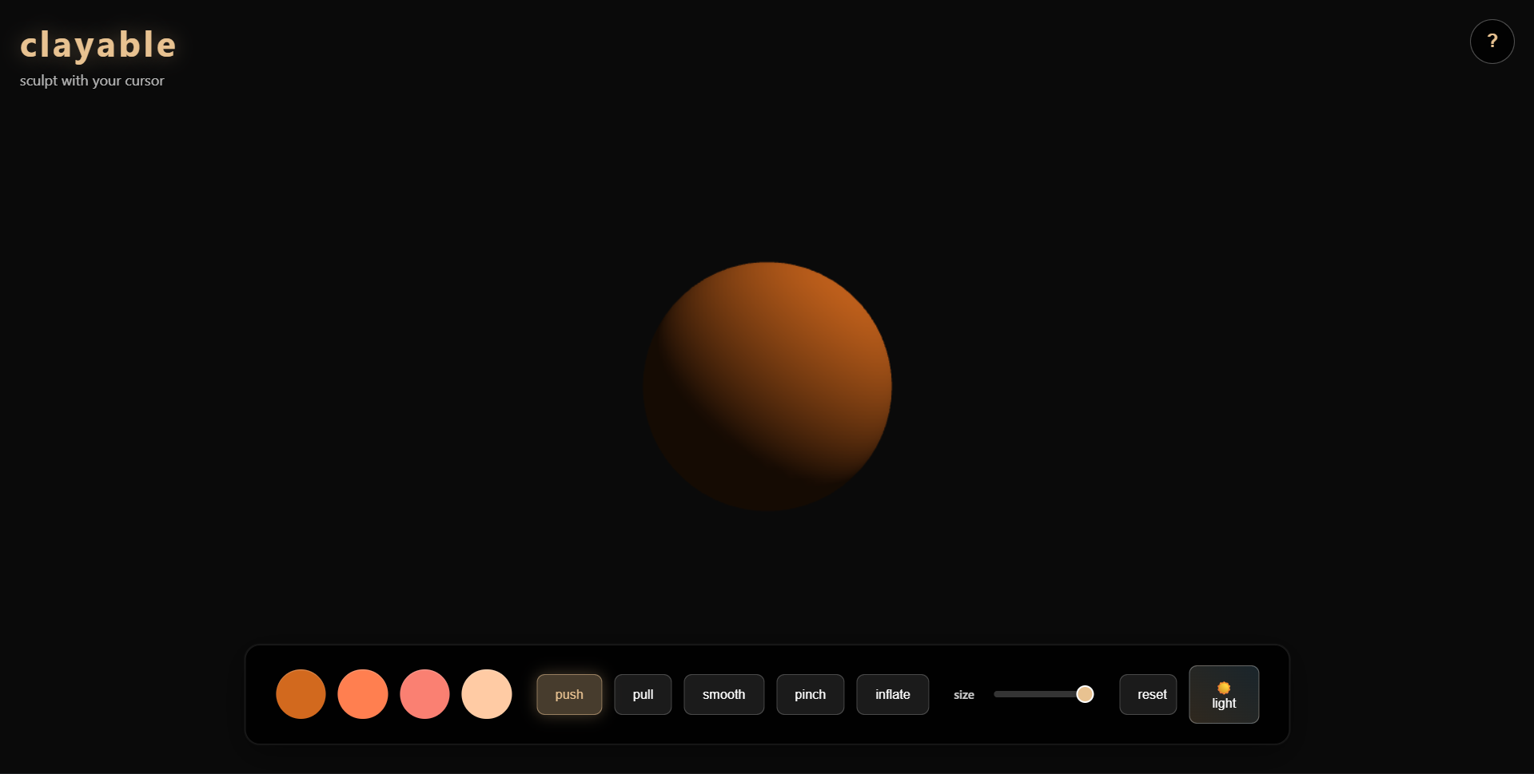Pick the salmon pink color swatch

pyautogui.click(x=424, y=694)
